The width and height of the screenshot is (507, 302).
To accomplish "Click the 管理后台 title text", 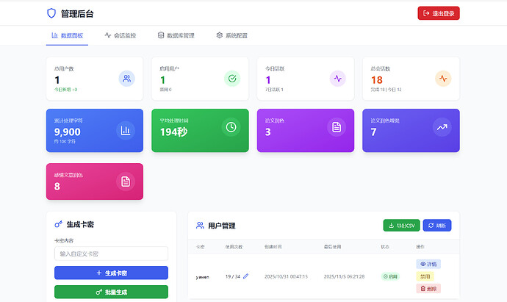I will [77, 13].
